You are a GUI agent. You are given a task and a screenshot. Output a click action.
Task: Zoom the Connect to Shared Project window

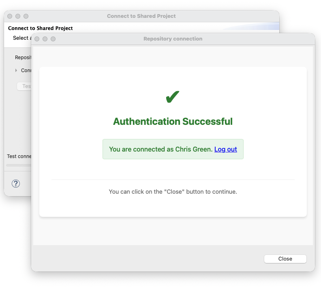pyautogui.click(x=26, y=16)
